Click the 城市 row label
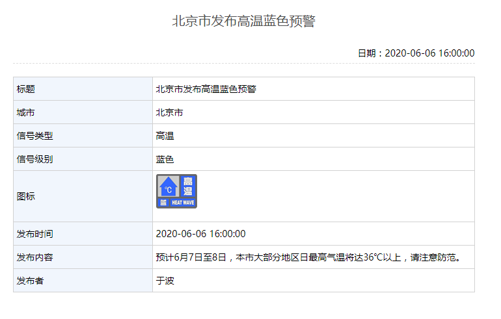 pos(26,112)
